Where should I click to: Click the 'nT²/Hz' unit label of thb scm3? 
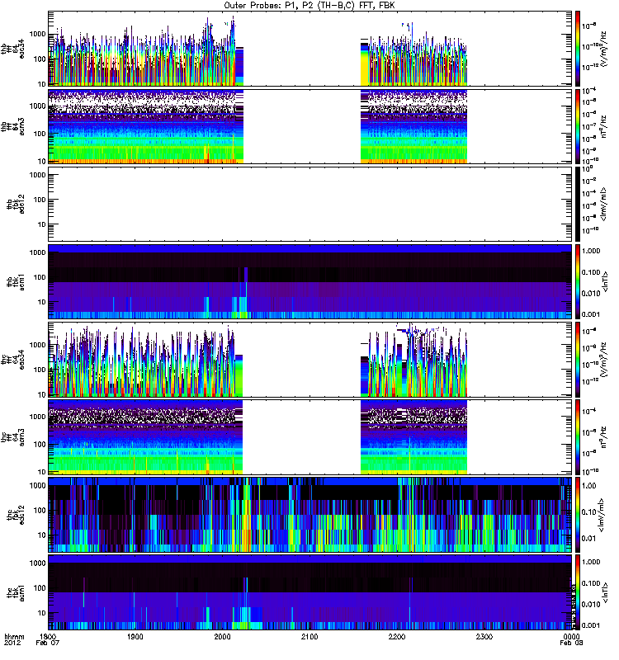click(603, 126)
